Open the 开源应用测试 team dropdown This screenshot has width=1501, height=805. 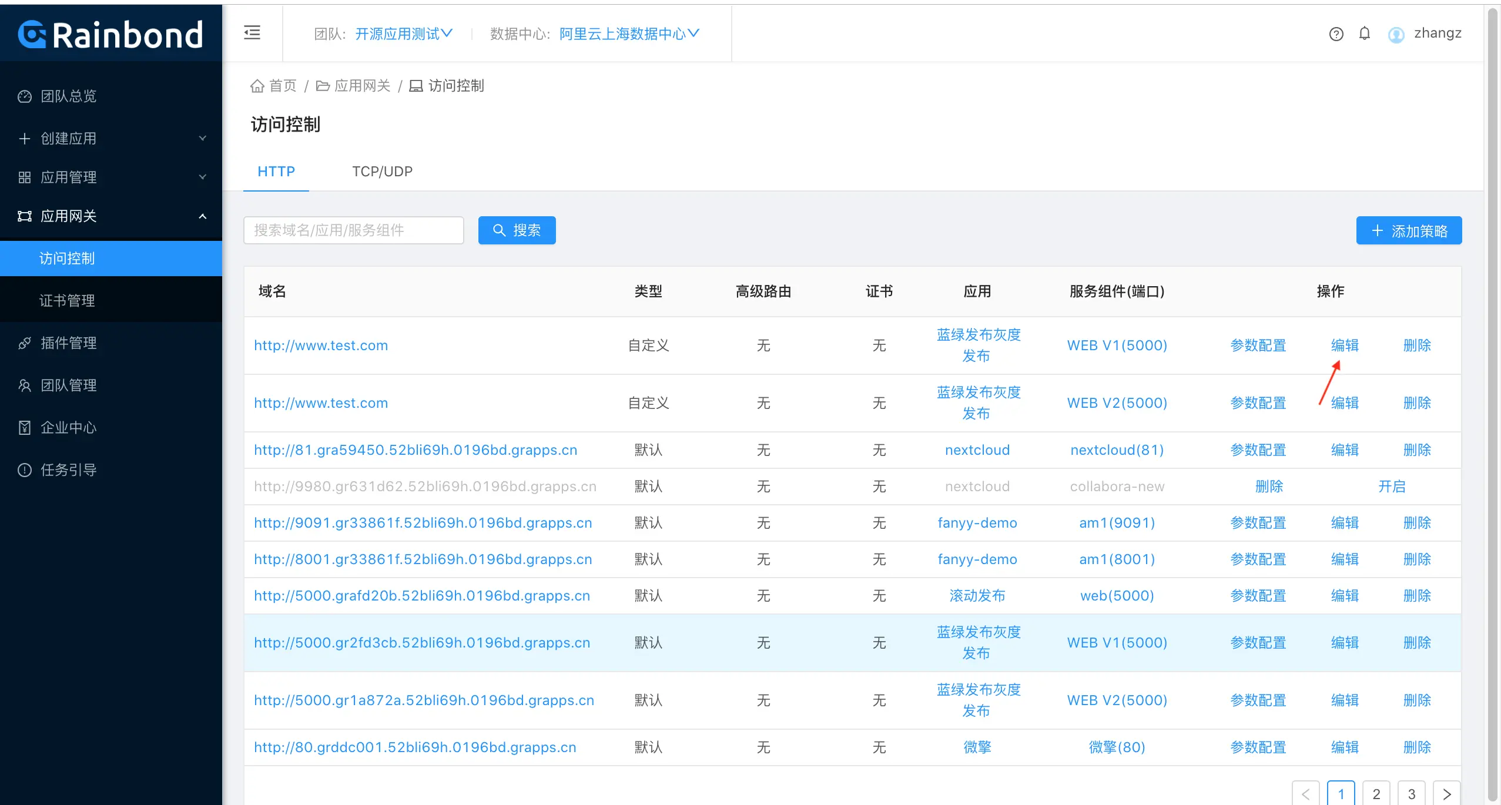point(404,34)
